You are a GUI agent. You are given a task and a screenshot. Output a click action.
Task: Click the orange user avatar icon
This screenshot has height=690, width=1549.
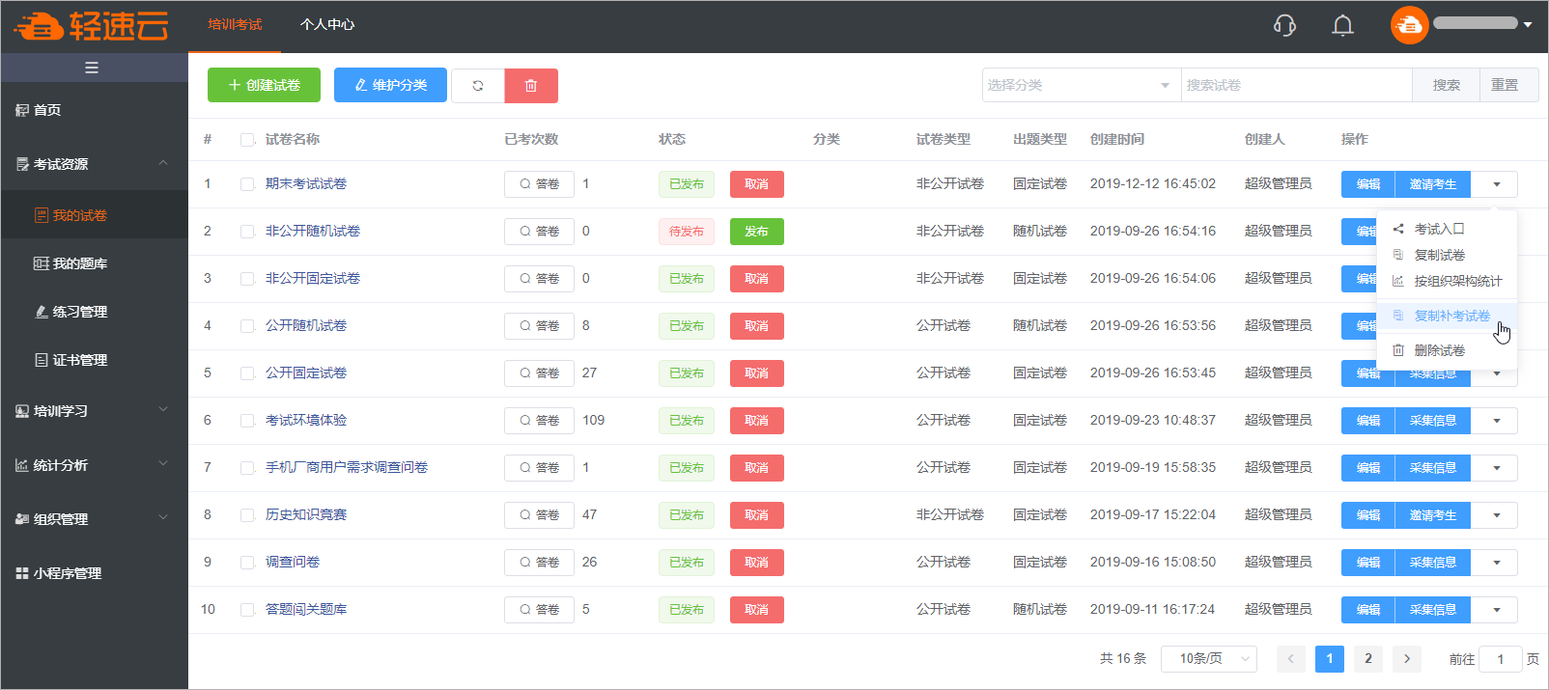pos(1409,25)
